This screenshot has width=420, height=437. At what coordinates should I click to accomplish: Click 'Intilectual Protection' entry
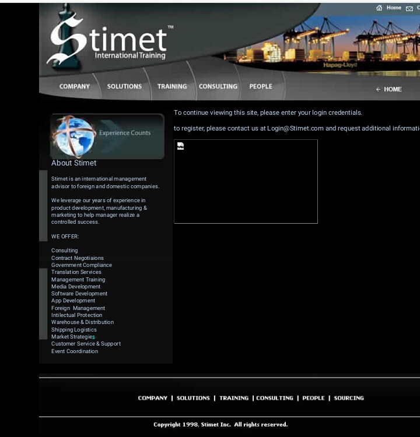[77, 315]
